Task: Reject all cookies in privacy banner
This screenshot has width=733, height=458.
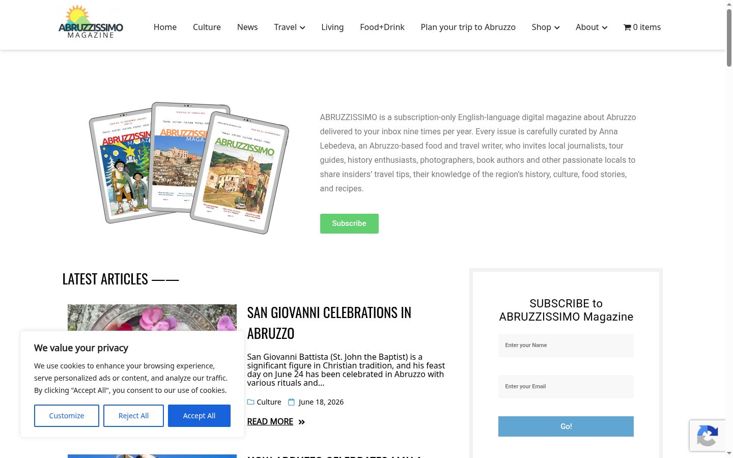Action: 133,416
